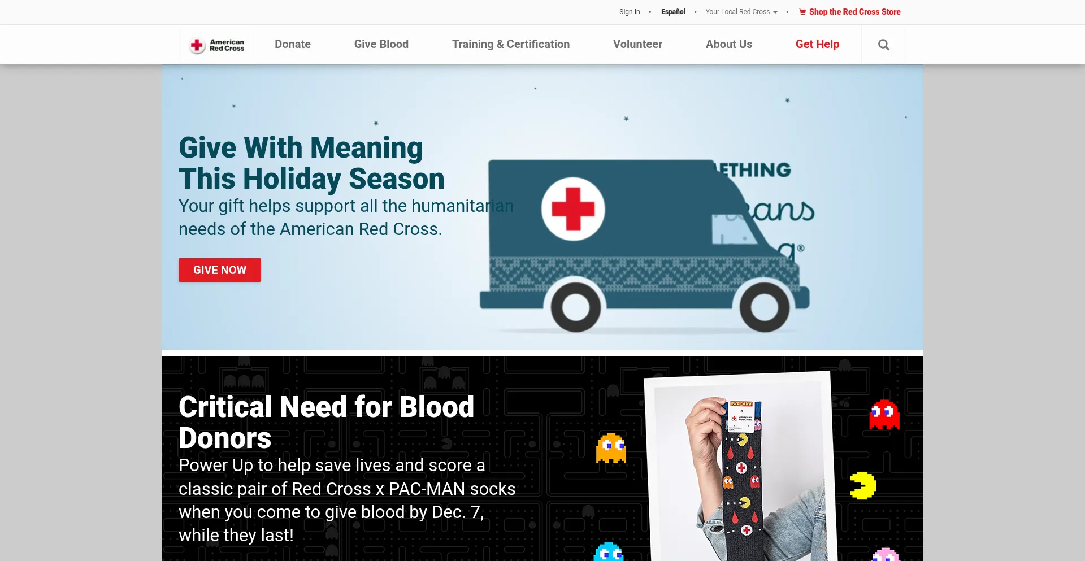
Task: Click the cyan ghost near bottom
Action: click(609, 552)
